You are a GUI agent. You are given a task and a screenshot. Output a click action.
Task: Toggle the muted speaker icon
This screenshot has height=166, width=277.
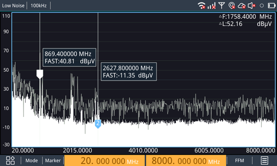(x=252, y=6)
